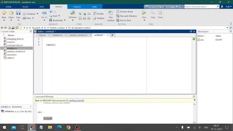Open the Current Folder panel actions menu
233x131 pixels.
pyautogui.click(x=31, y=32)
